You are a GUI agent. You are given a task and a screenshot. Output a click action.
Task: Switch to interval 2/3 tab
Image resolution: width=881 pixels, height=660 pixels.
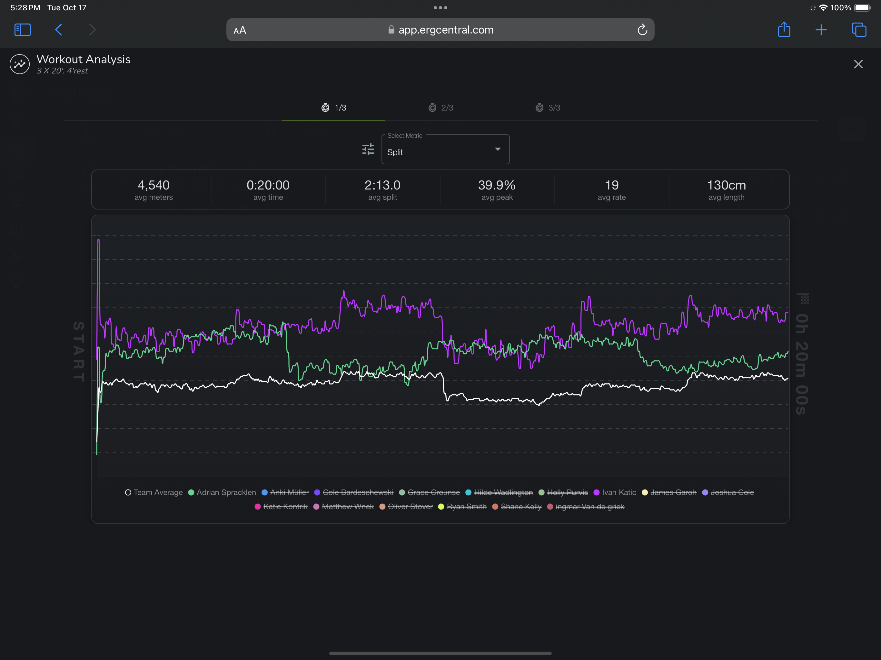pyautogui.click(x=441, y=108)
